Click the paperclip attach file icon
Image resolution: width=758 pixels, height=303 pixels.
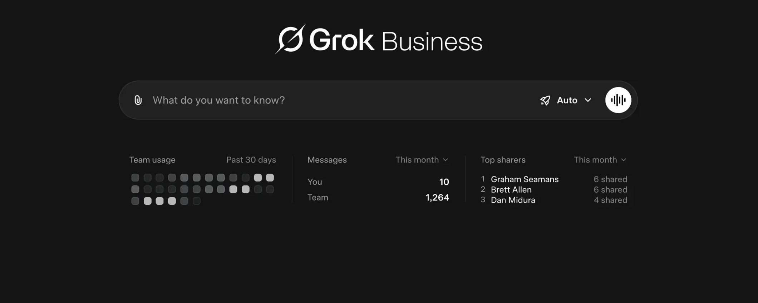pyautogui.click(x=138, y=100)
